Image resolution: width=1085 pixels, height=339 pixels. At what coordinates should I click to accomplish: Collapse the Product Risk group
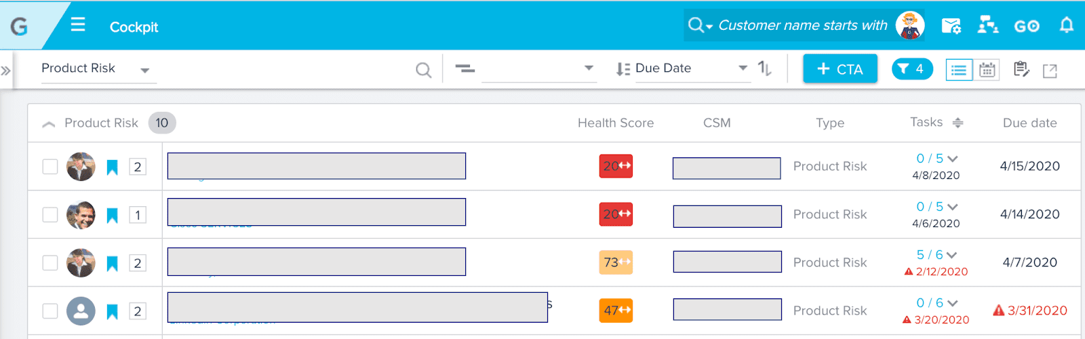pos(49,123)
